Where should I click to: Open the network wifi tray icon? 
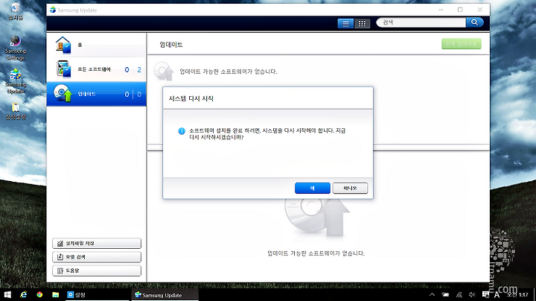(x=459, y=294)
